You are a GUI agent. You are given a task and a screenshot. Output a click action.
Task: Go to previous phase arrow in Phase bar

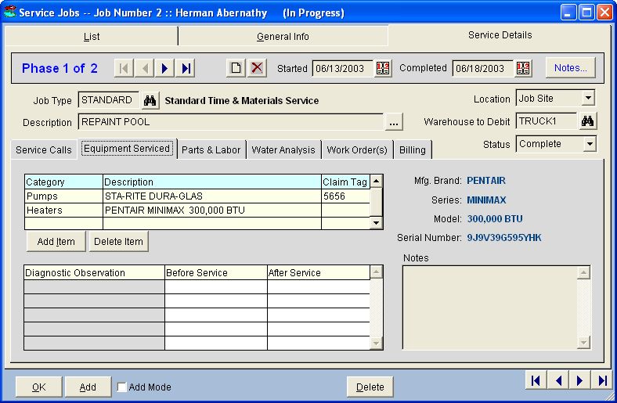(144, 68)
